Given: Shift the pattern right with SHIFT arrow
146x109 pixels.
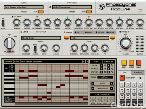Looking at the screenshot, I should coord(112,83).
